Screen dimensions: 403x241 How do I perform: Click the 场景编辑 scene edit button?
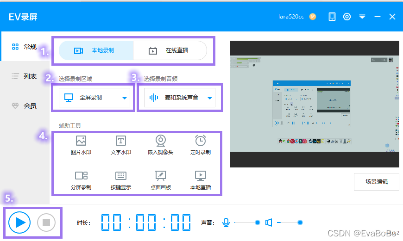[376, 182]
